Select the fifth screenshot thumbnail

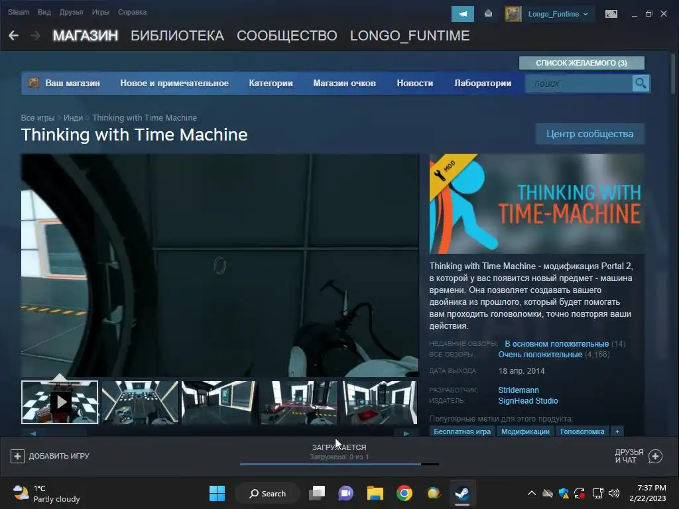click(x=379, y=402)
